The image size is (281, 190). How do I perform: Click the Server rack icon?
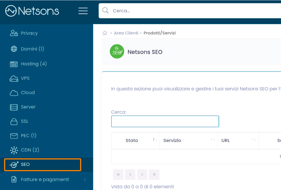[14, 107]
